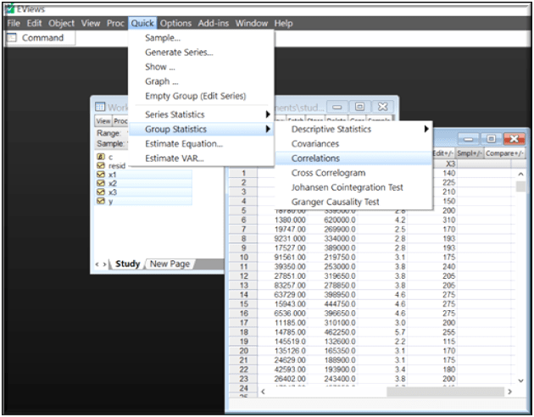Click cell value 310 in X3 column
Screen dimensions: 534x417
click(x=449, y=220)
